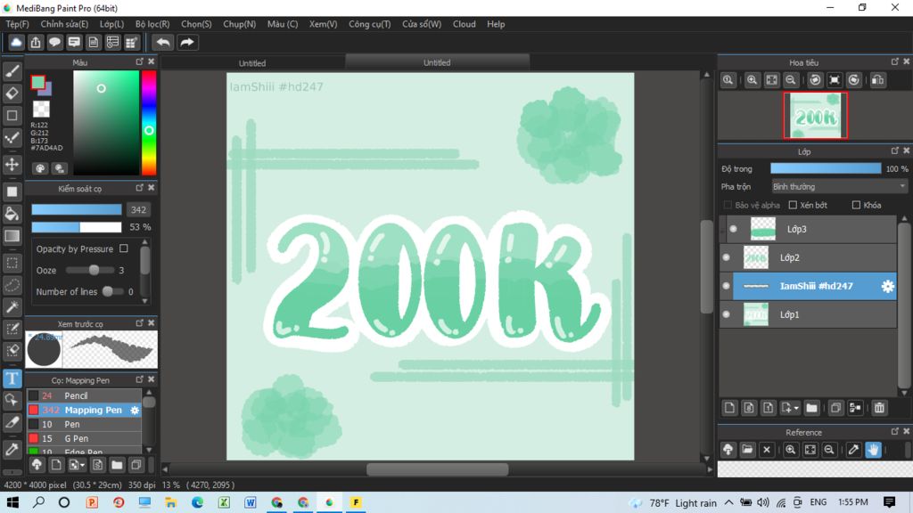Switch to the first Untitled tab

(x=252, y=63)
